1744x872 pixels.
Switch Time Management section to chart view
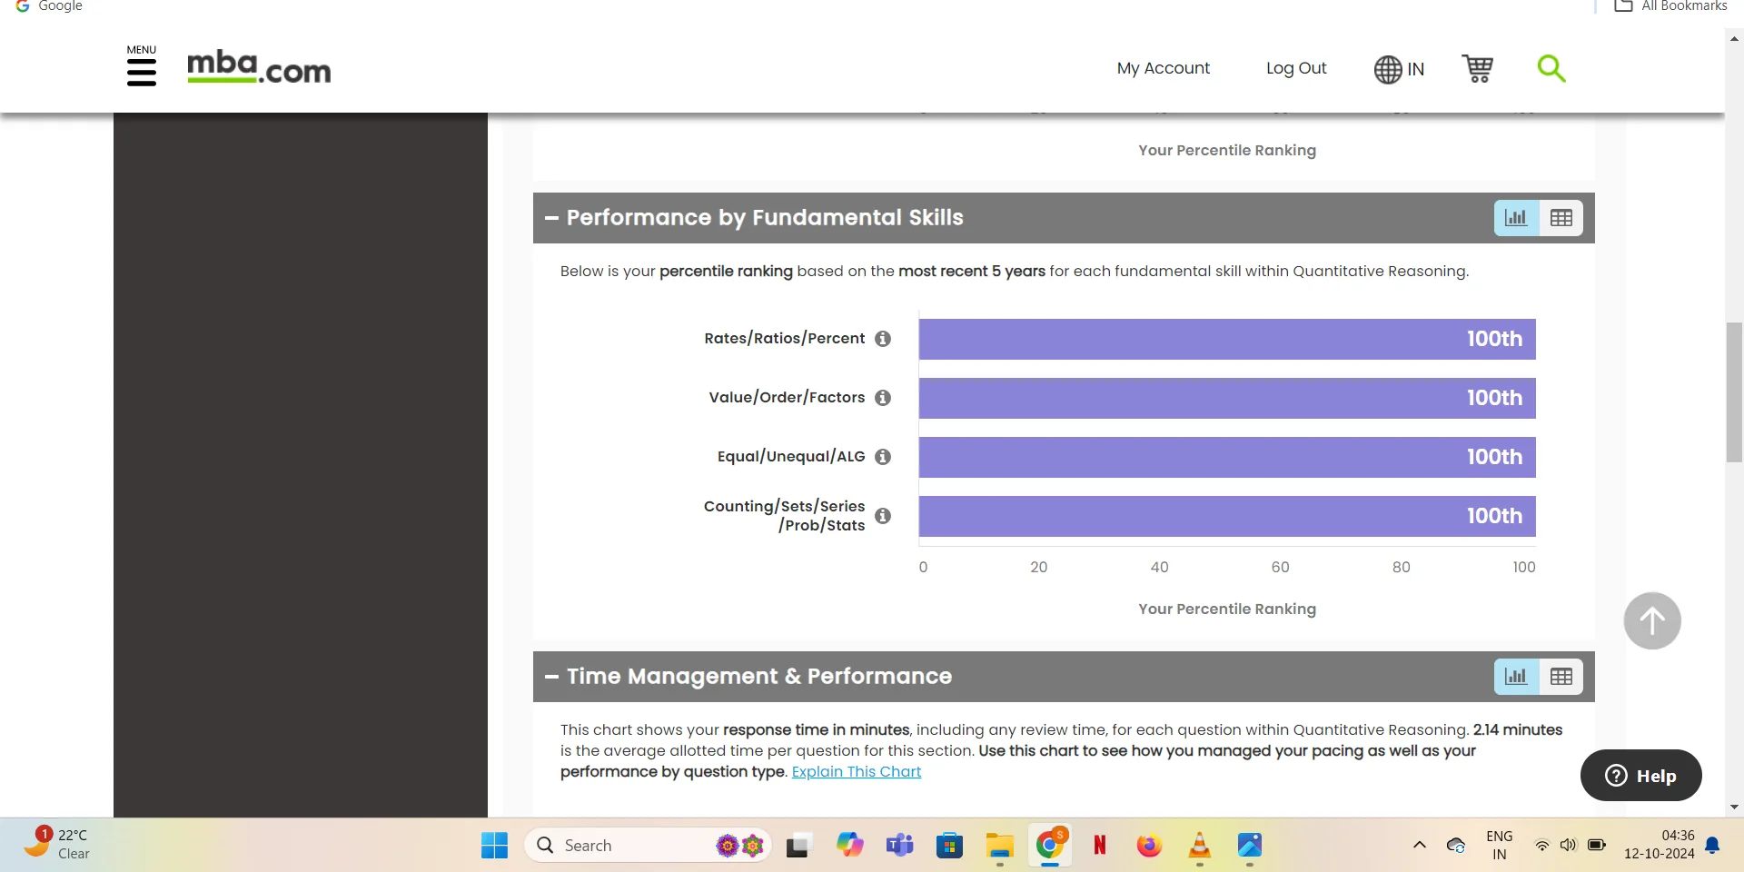pos(1516,677)
